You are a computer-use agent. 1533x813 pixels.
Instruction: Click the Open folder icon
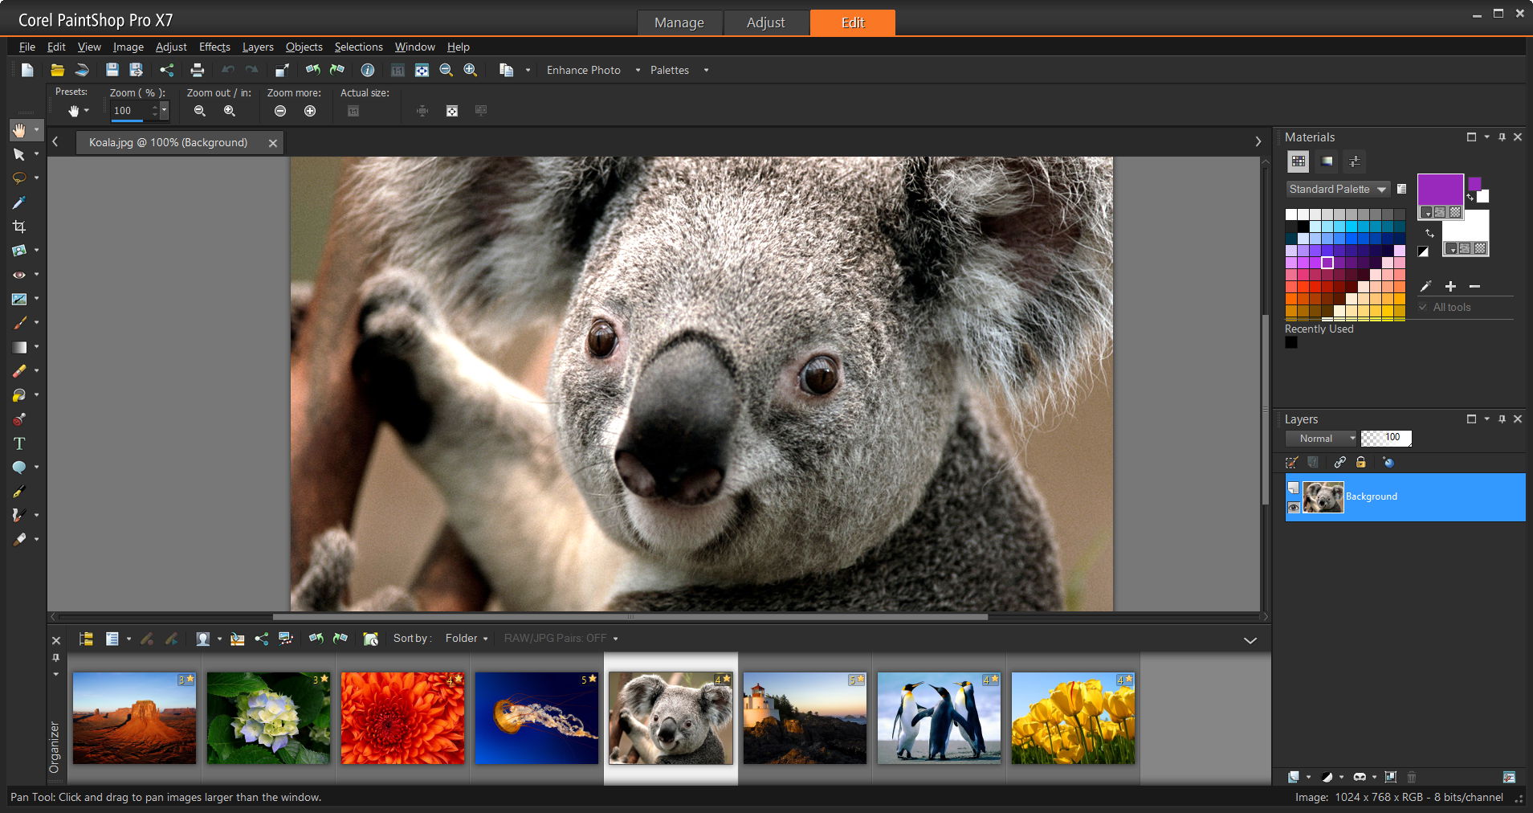point(57,70)
